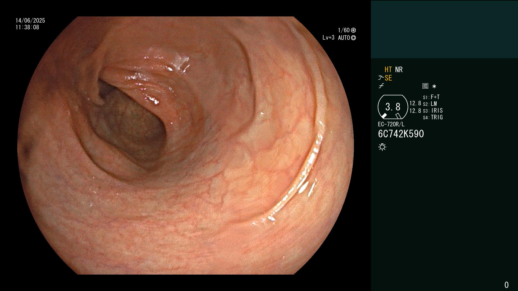The image size is (518, 291).
Task: Click the settings sliders icon
Action: coord(425,86)
